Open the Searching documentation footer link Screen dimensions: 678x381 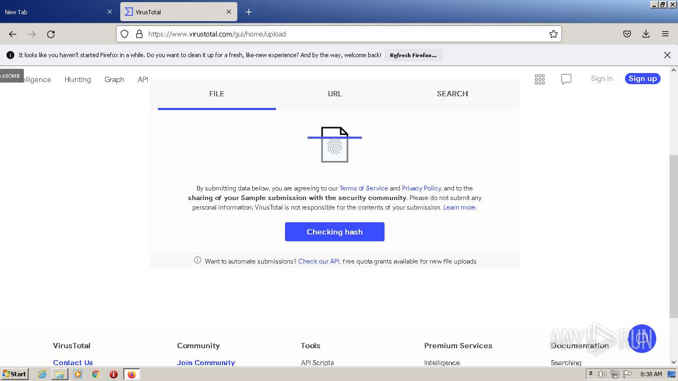pos(566,362)
